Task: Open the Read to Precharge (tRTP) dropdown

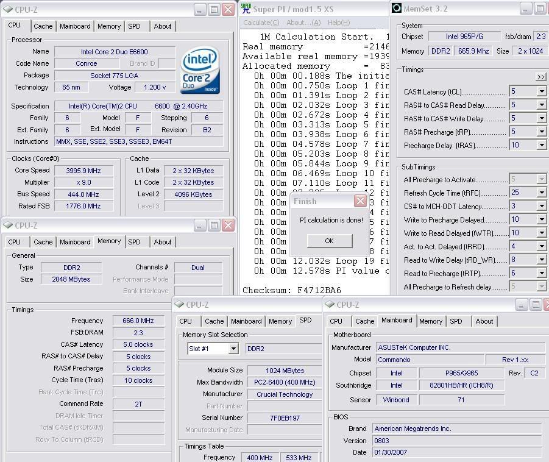Action: tap(541, 273)
